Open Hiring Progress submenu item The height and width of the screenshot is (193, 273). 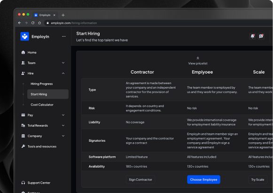[42, 84]
